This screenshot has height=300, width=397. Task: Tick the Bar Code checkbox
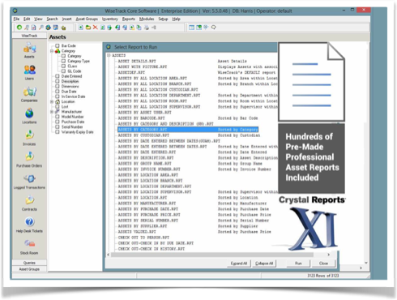58,45
